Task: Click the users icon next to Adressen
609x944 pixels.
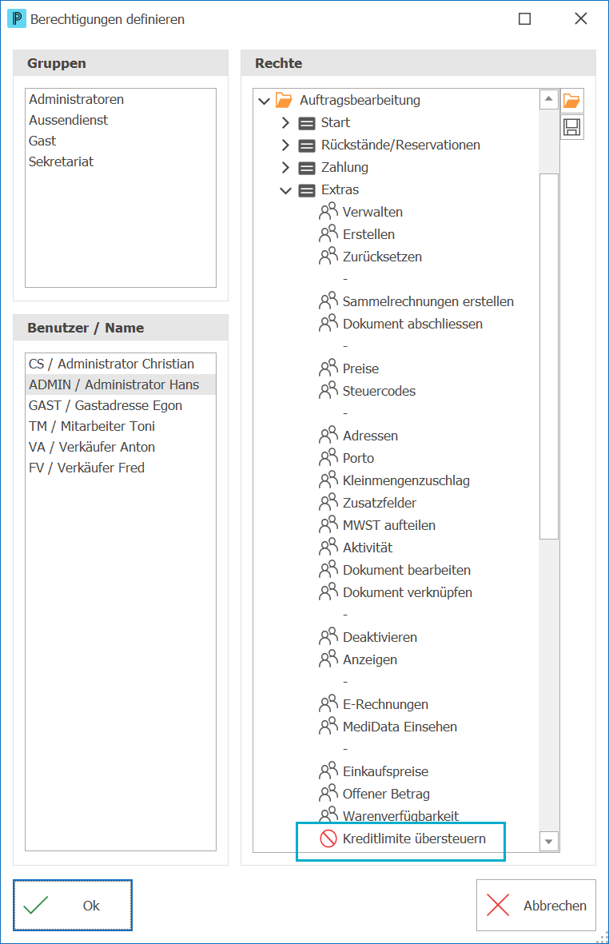Action: [x=328, y=435]
